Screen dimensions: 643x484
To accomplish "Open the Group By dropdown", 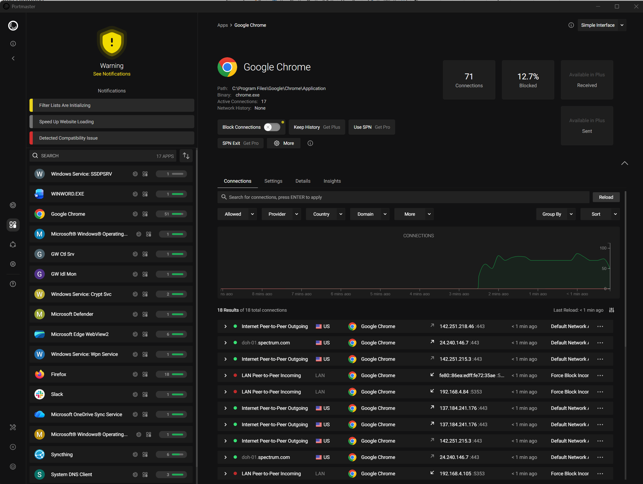I will click(x=556, y=214).
